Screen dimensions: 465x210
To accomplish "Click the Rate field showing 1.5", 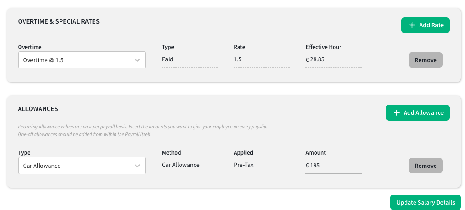I will tap(261, 59).
